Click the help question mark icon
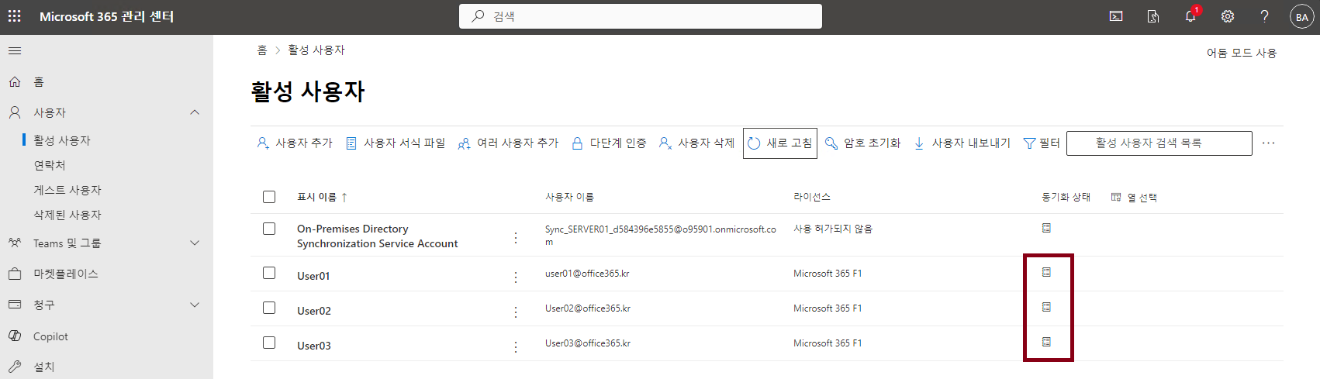The width and height of the screenshot is (1320, 379). [1265, 16]
